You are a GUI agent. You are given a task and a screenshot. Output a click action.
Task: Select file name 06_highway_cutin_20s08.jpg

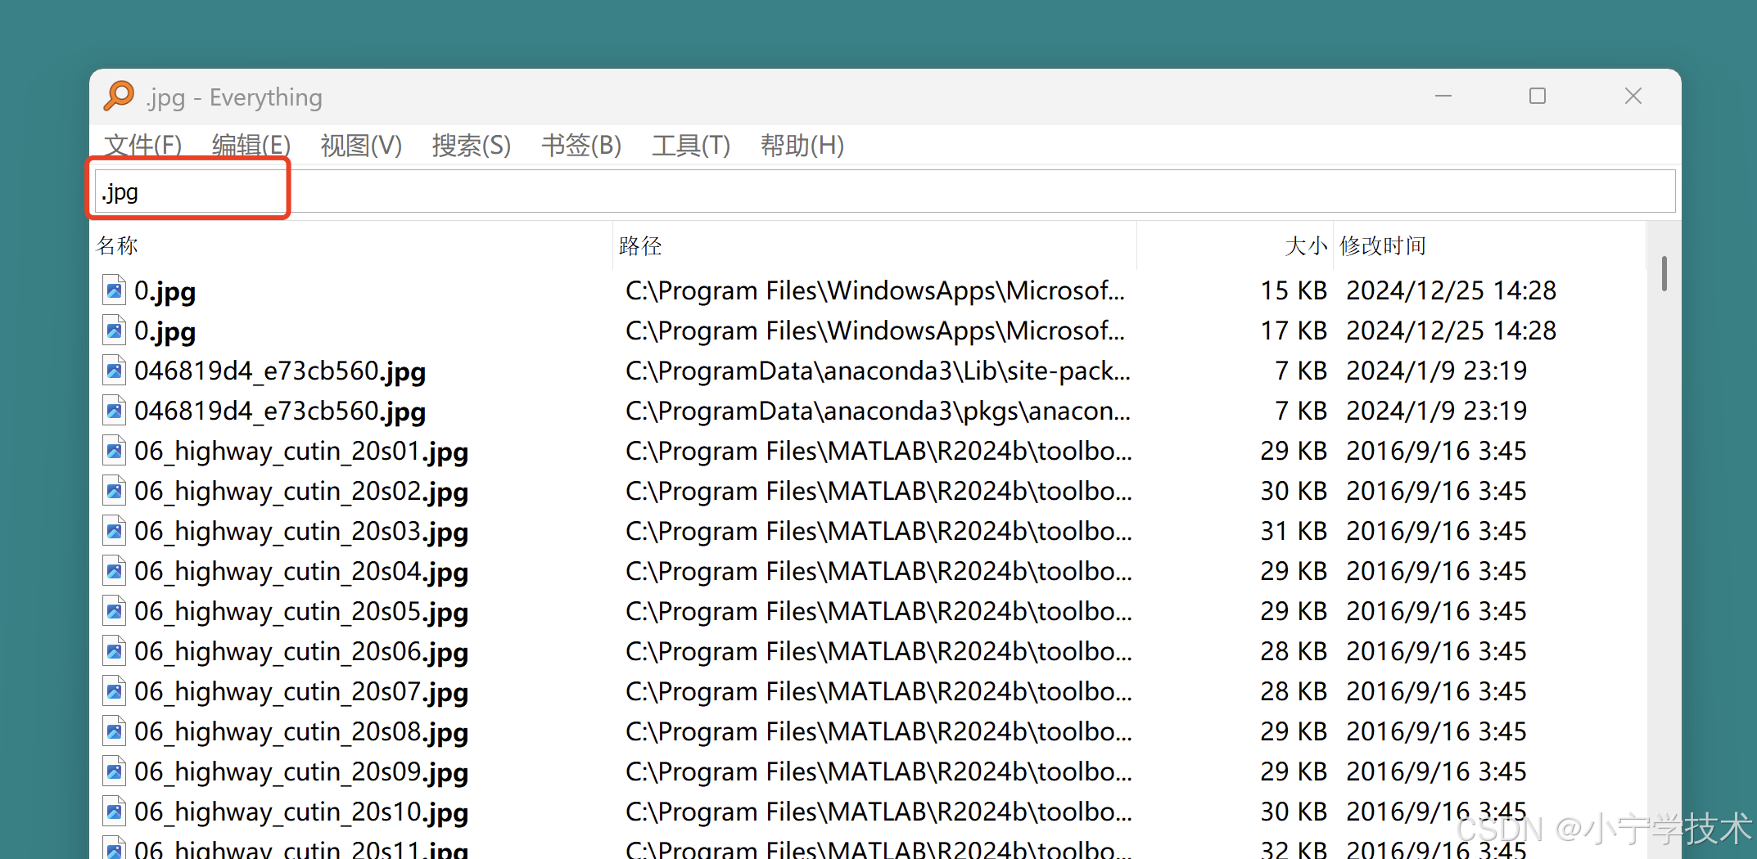click(x=301, y=732)
